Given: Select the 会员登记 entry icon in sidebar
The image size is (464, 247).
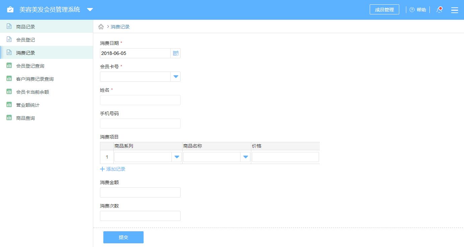Looking at the screenshot, I should 9,39.
